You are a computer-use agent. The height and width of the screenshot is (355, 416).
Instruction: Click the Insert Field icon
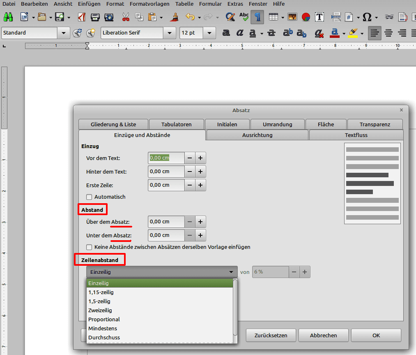[349, 17]
